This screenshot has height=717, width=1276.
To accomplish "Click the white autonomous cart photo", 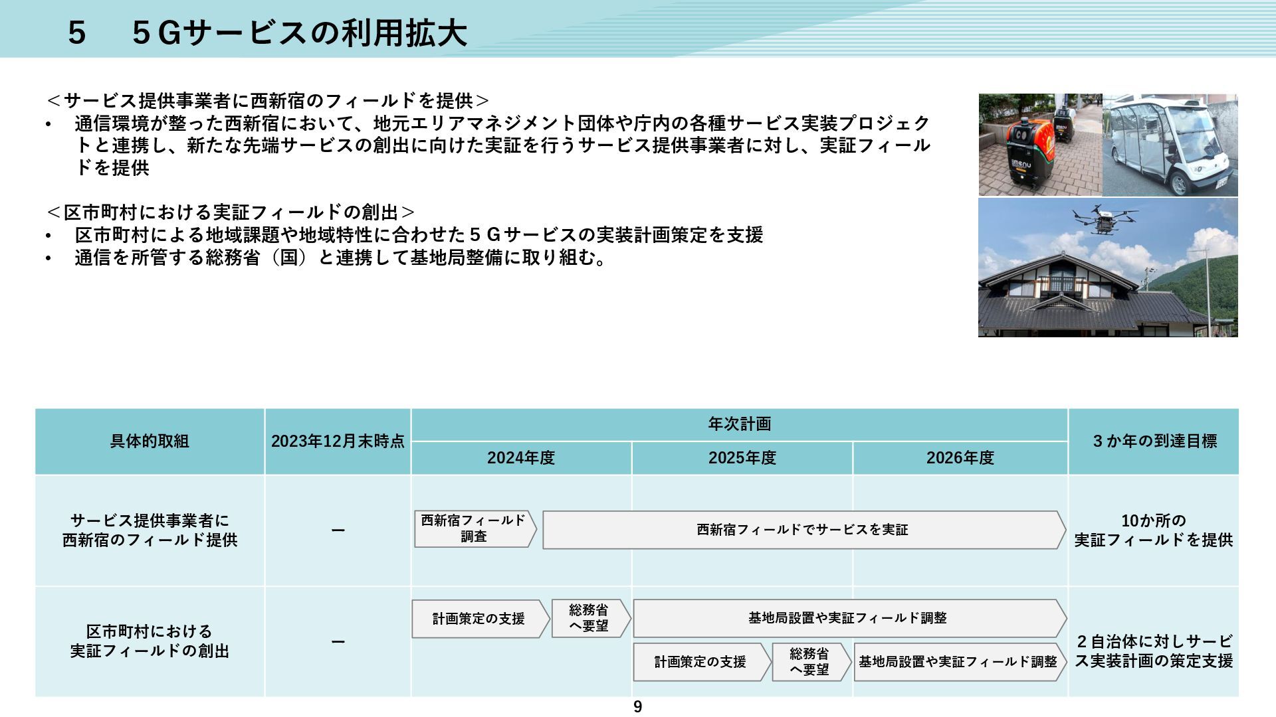I will click(1170, 145).
